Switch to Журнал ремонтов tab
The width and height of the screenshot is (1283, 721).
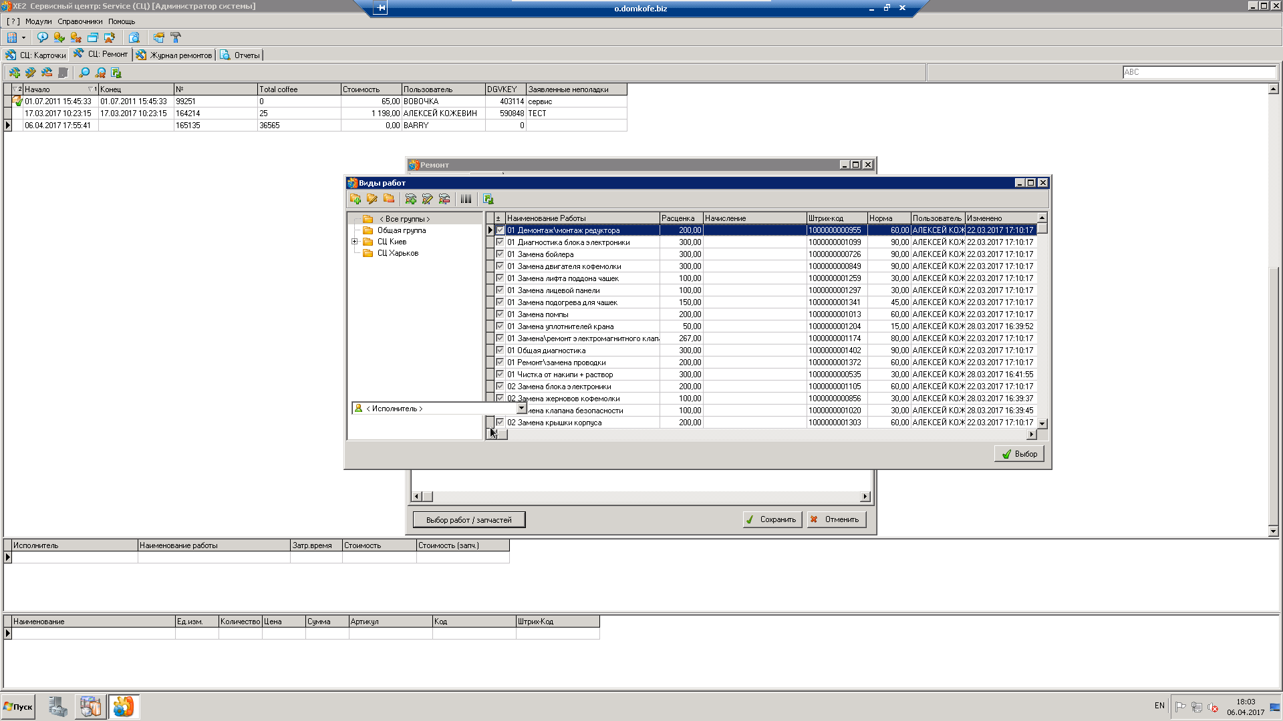click(174, 55)
